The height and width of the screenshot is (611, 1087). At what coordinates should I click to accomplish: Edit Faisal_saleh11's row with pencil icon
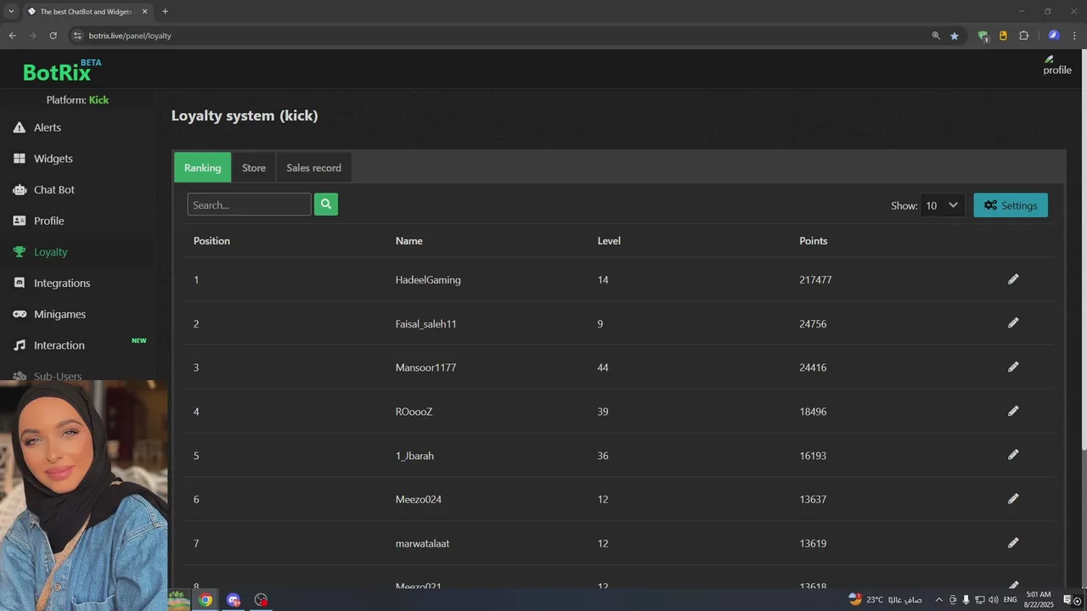(x=1013, y=323)
